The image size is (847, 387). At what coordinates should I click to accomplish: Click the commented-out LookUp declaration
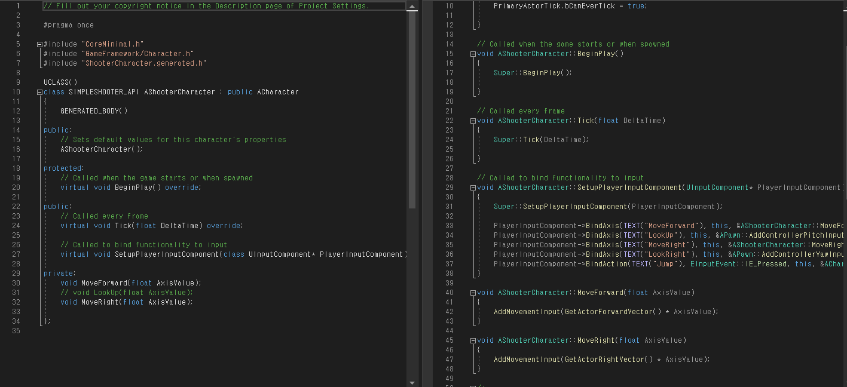point(127,293)
